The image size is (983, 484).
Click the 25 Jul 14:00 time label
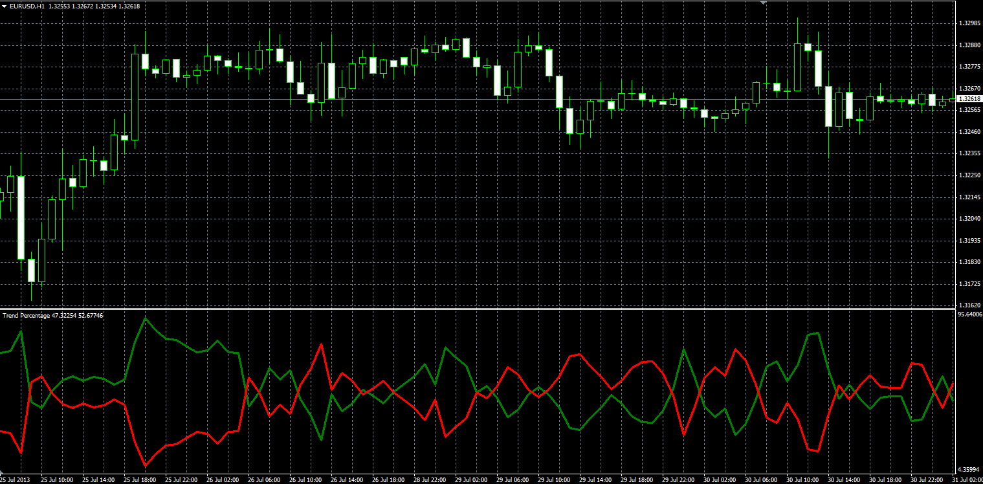pyautogui.click(x=98, y=480)
